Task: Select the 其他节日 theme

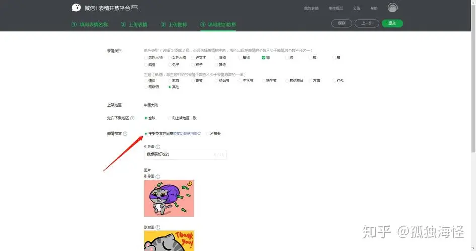Action: pyautogui.click(x=287, y=81)
